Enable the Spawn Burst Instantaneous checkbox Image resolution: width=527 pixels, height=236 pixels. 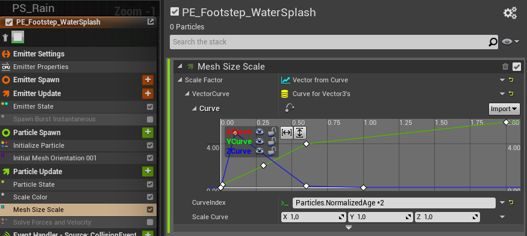pyautogui.click(x=150, y=120)
